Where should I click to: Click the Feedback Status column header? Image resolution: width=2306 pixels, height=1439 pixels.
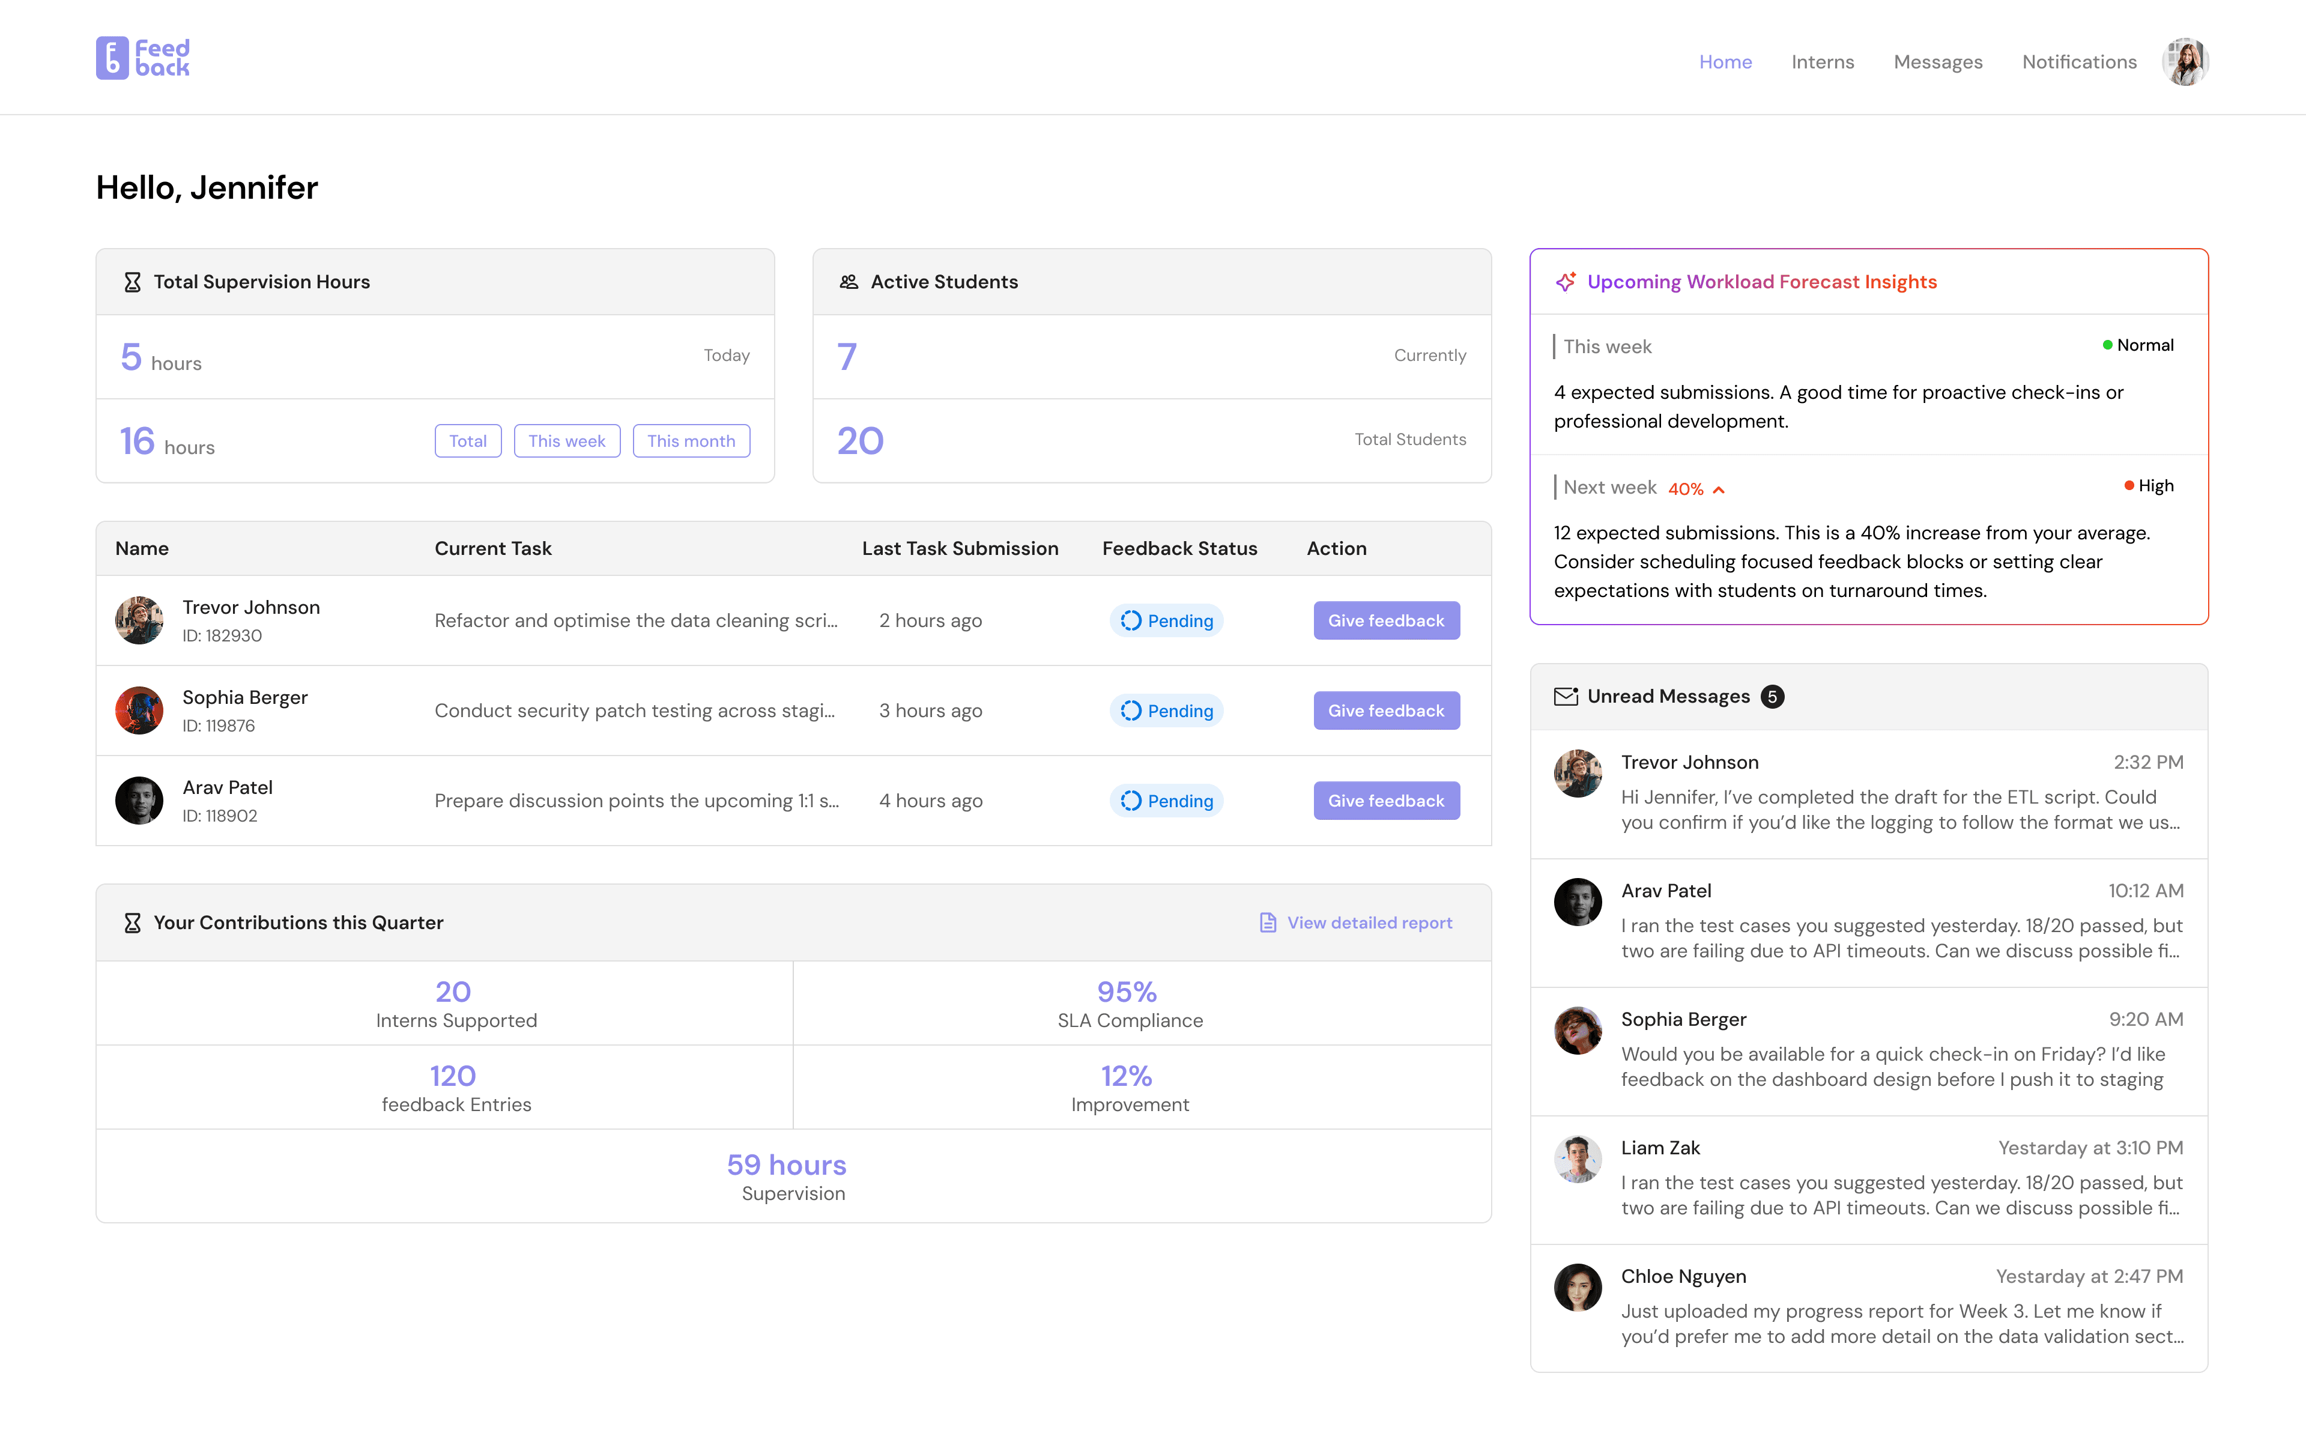pos(1179,548)
